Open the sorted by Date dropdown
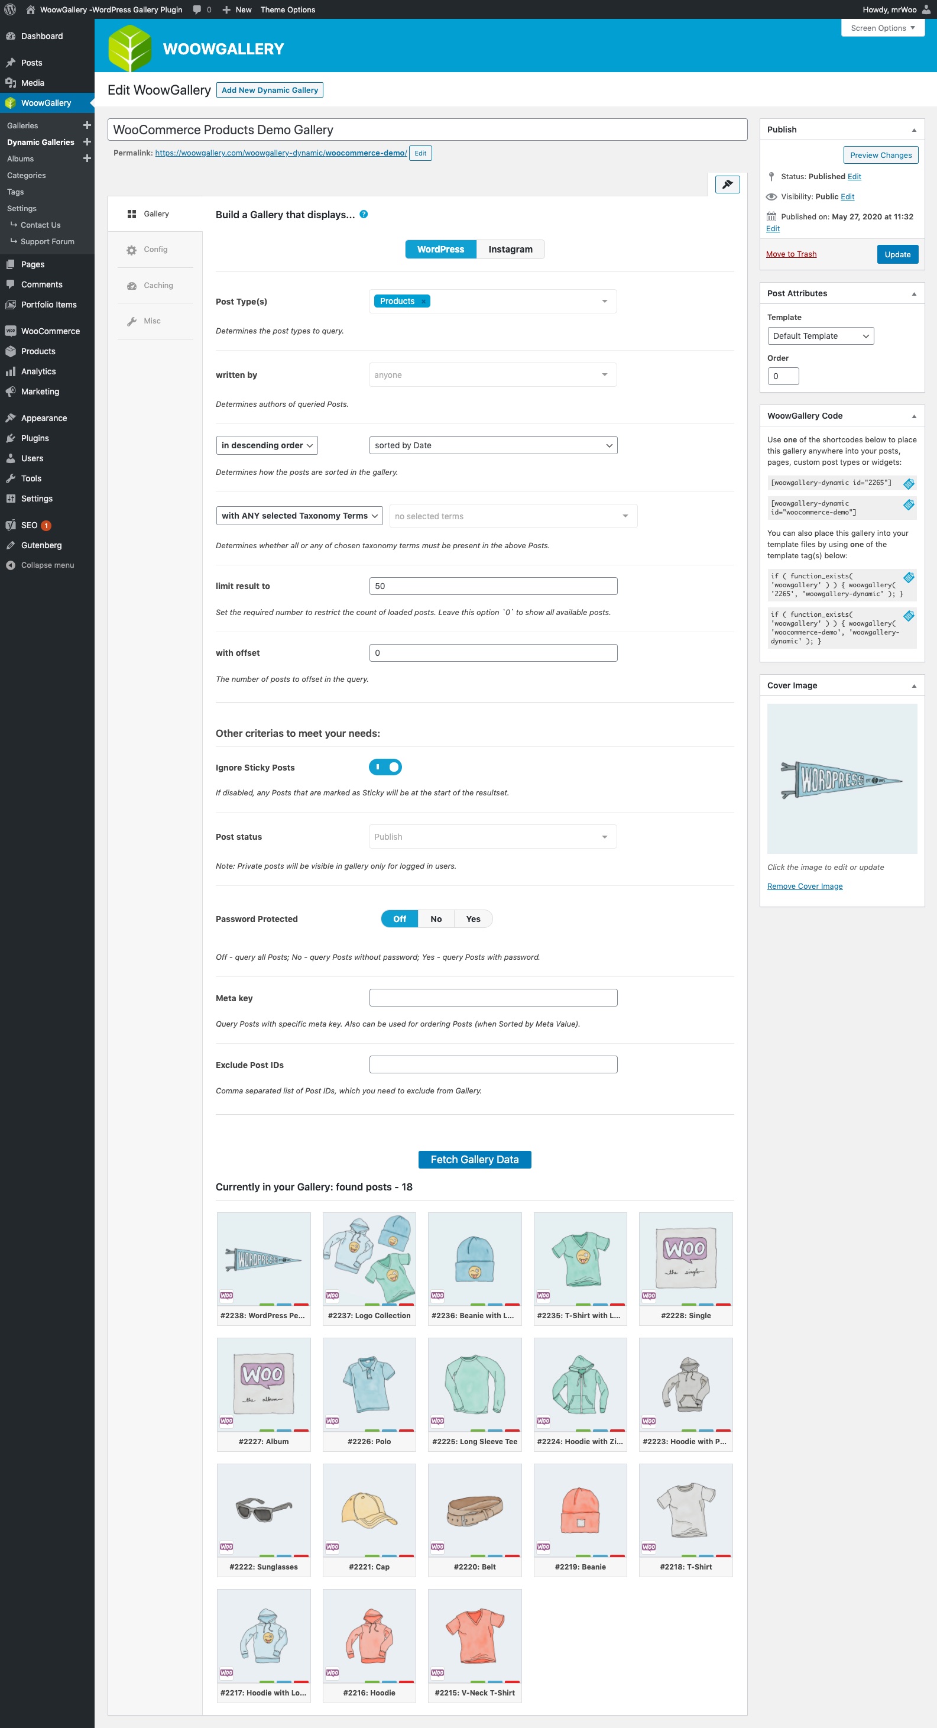 point(493,445)
